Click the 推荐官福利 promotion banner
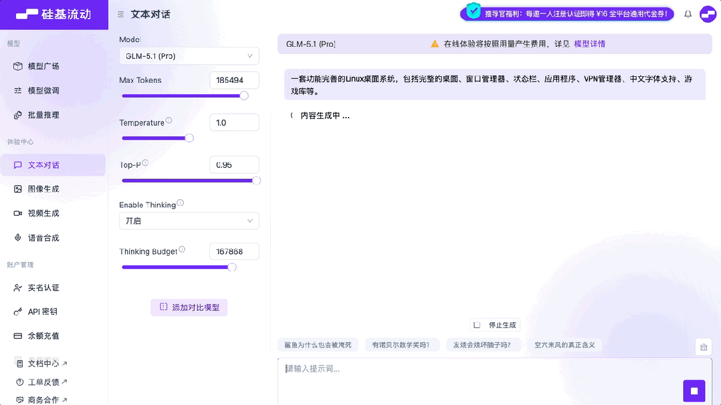721x405 pixels. point(567,14)
